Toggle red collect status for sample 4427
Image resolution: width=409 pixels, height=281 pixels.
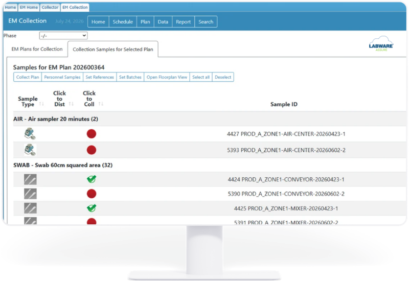[x=92, y=134]
